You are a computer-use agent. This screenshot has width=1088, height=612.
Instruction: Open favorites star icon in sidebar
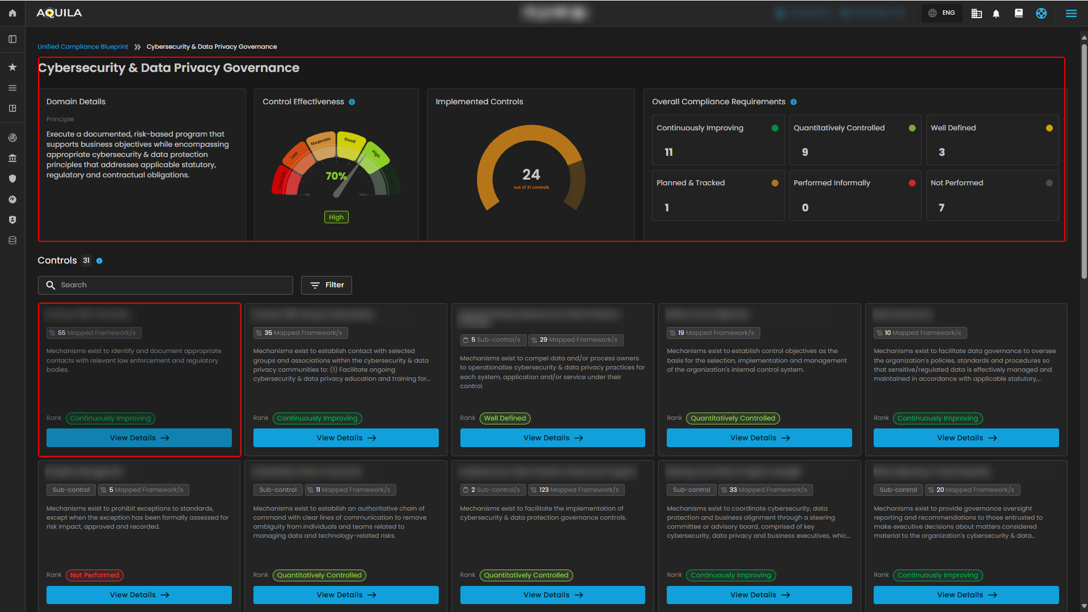click(x=12, y=67)
